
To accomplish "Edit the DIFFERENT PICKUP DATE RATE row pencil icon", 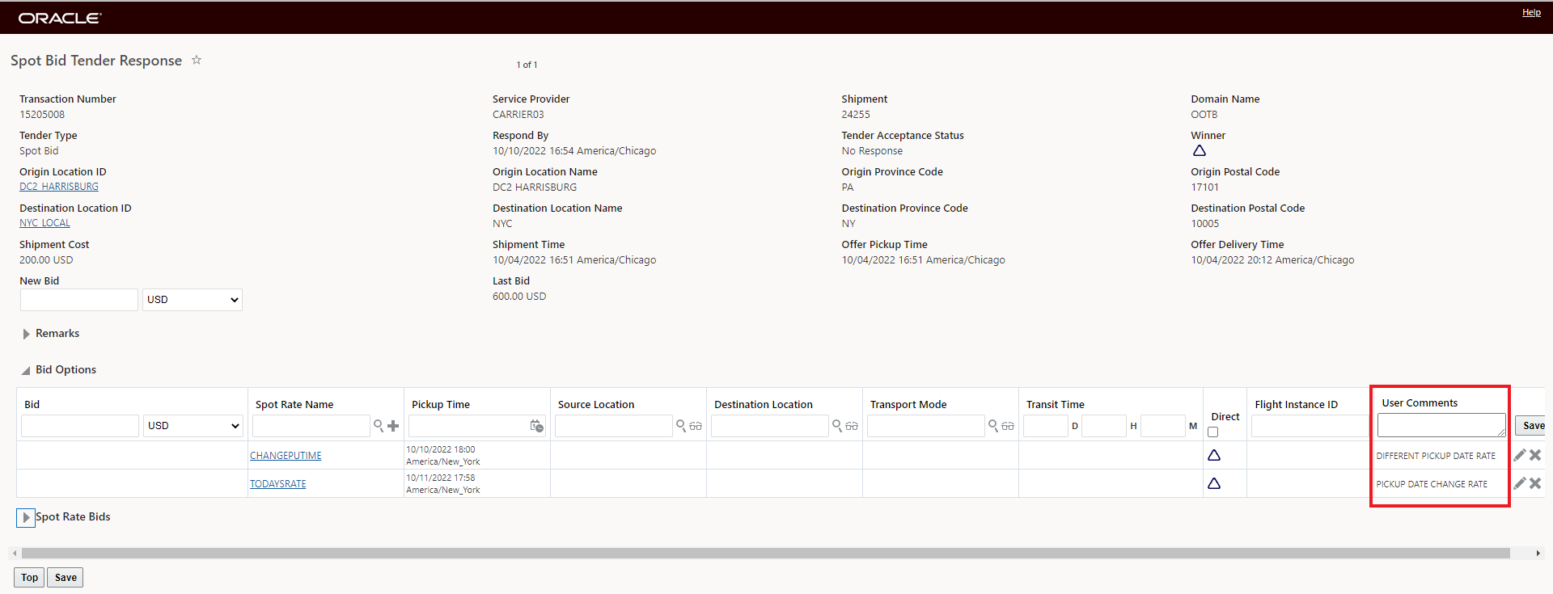I will pyautogui.click(x=1520, y=455).
